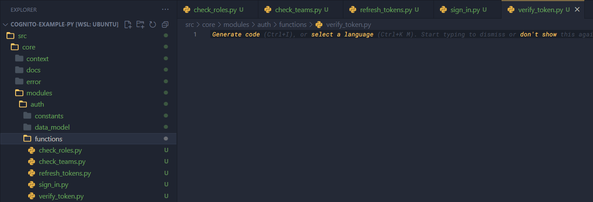Screen dimensions: 593x202
Task: Open the docs folder in Explorer
Action: click(33, 70)
